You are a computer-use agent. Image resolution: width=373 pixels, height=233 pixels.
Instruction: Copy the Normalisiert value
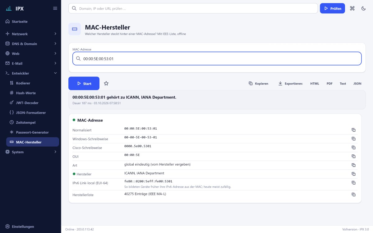click(353, 130)
